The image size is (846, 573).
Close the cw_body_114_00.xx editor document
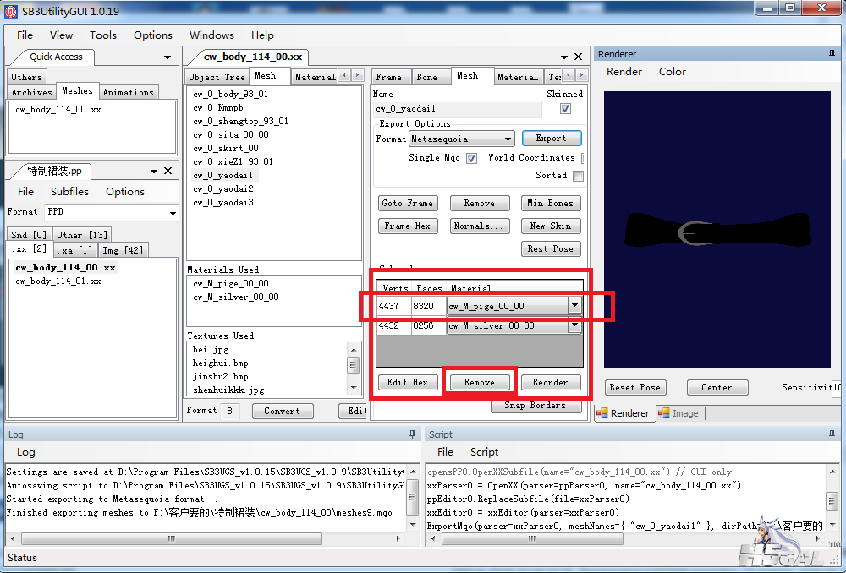pos(578,57)
